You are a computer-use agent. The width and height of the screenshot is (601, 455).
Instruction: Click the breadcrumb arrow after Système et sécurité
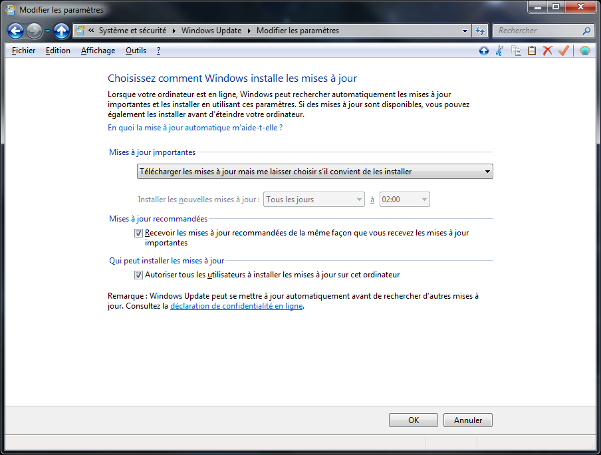tap(174, 31)
